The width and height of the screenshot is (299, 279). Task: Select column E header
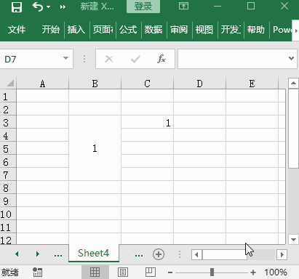[x=252, y=84]
